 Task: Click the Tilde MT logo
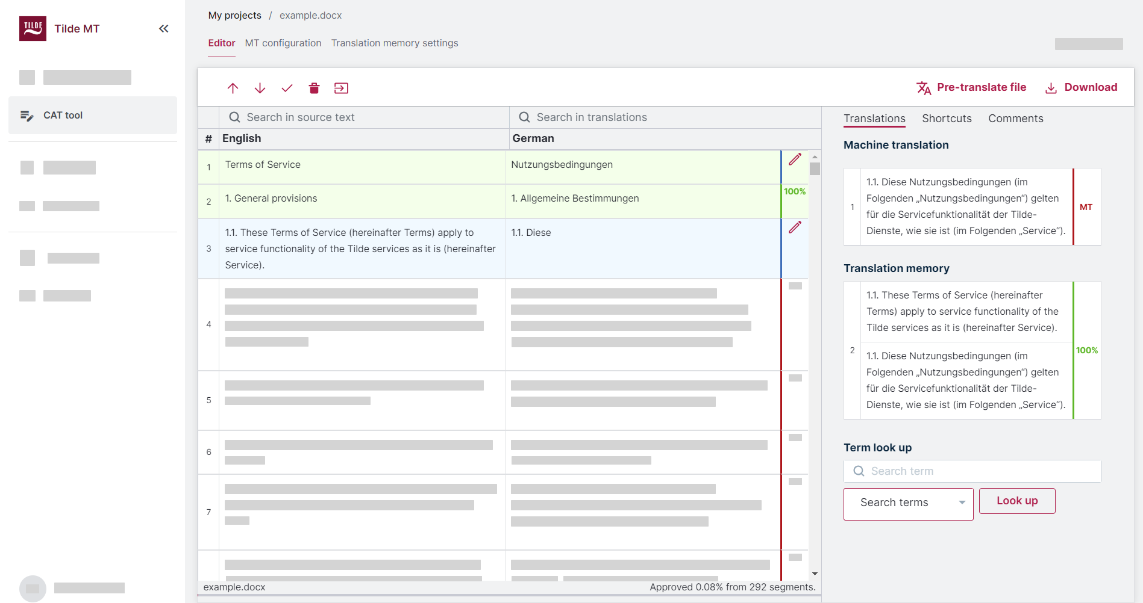pos(33,28)
